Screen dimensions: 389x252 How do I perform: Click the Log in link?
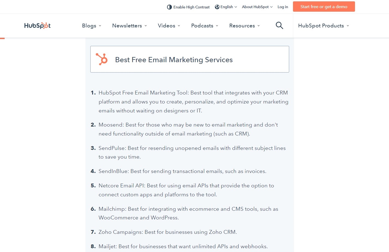[x=283, y=7]
